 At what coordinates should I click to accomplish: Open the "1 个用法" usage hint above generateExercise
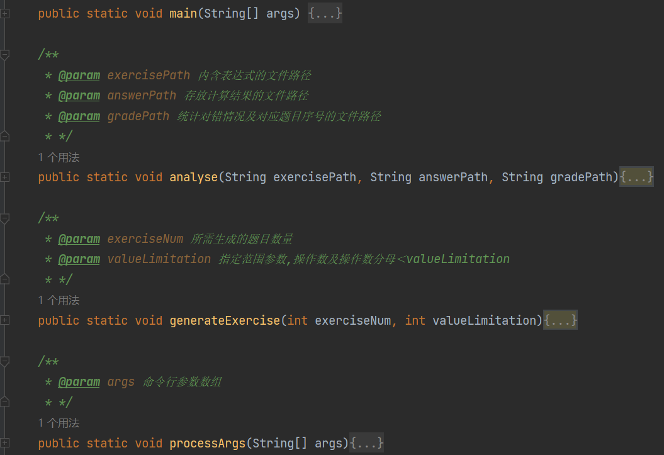(59, 300)
